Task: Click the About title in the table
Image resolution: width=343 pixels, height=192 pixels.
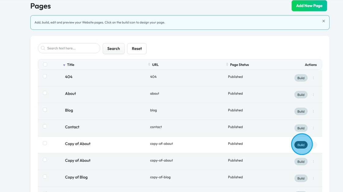Action: pyautogui.click(x=70, y=94)
